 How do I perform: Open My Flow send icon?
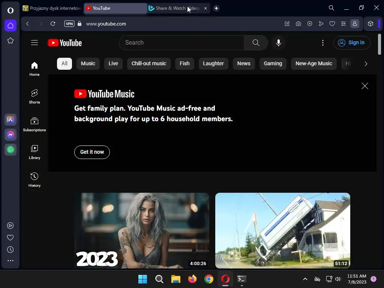[x=321, y=24]
